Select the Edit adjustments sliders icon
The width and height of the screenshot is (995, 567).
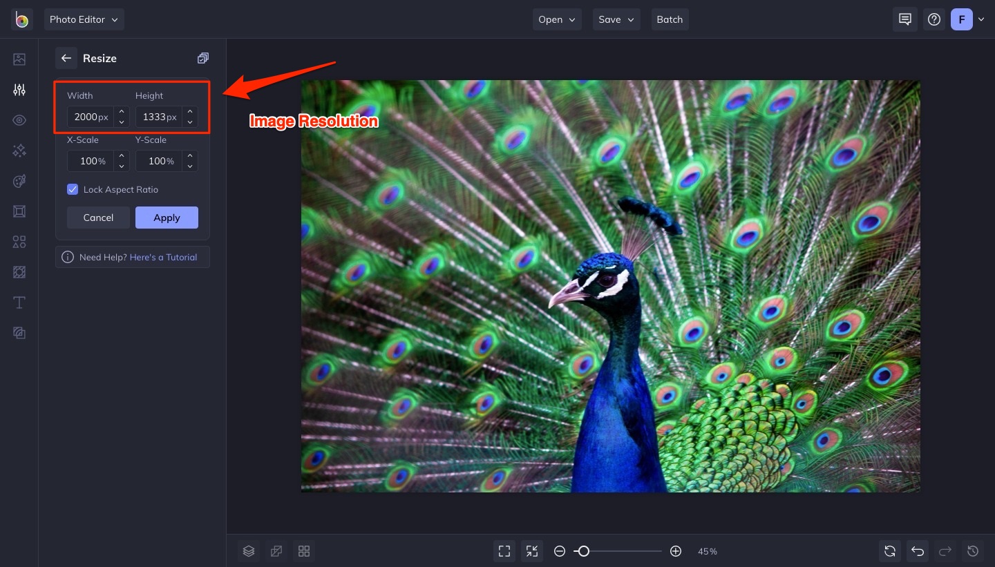[x=19, y=90]
